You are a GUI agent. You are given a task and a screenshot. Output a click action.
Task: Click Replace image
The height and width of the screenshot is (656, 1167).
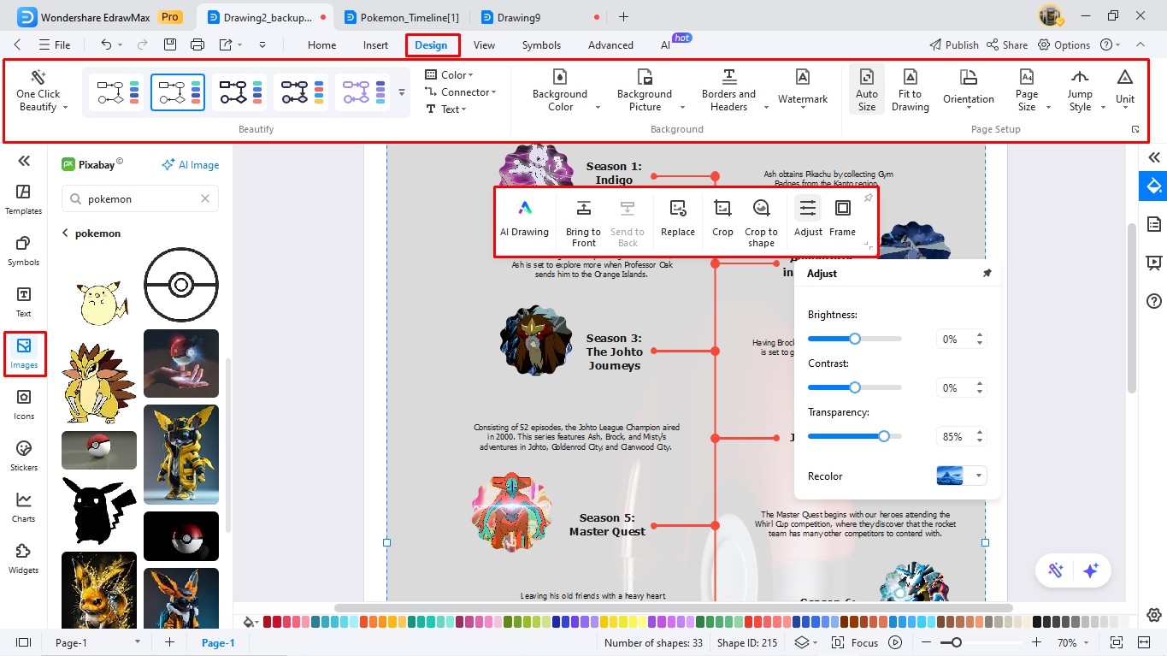[x=678, y=219]
